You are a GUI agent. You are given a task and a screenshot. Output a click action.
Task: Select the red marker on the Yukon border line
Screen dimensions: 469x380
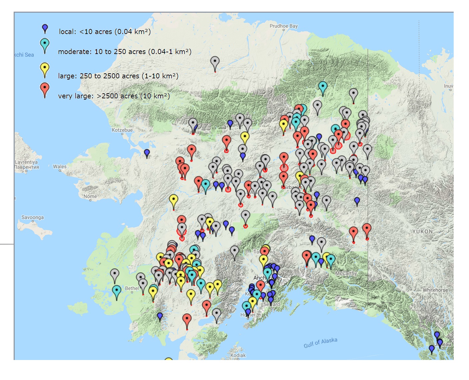point(367,231)
